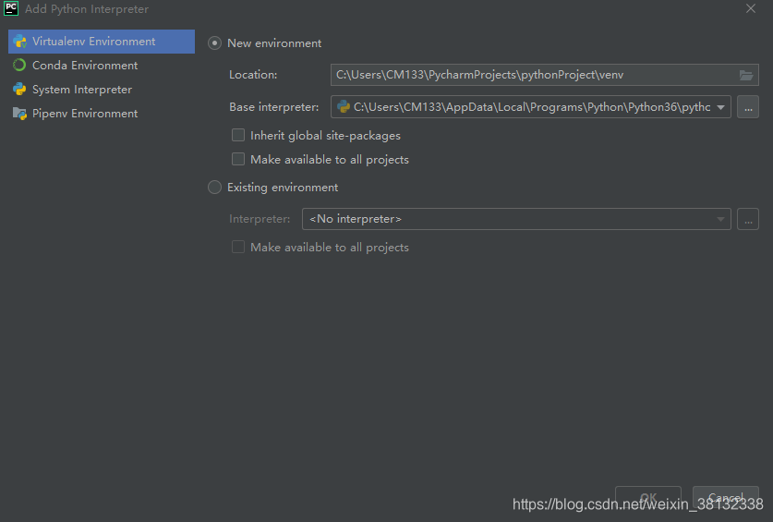Click the PyCharm logo in title bar

(11, 8)
